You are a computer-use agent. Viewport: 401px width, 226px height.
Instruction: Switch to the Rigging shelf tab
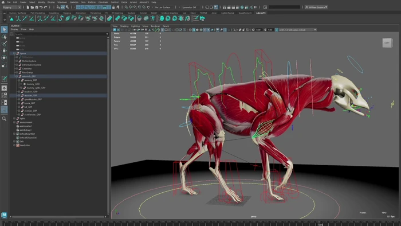pos(67,13)
